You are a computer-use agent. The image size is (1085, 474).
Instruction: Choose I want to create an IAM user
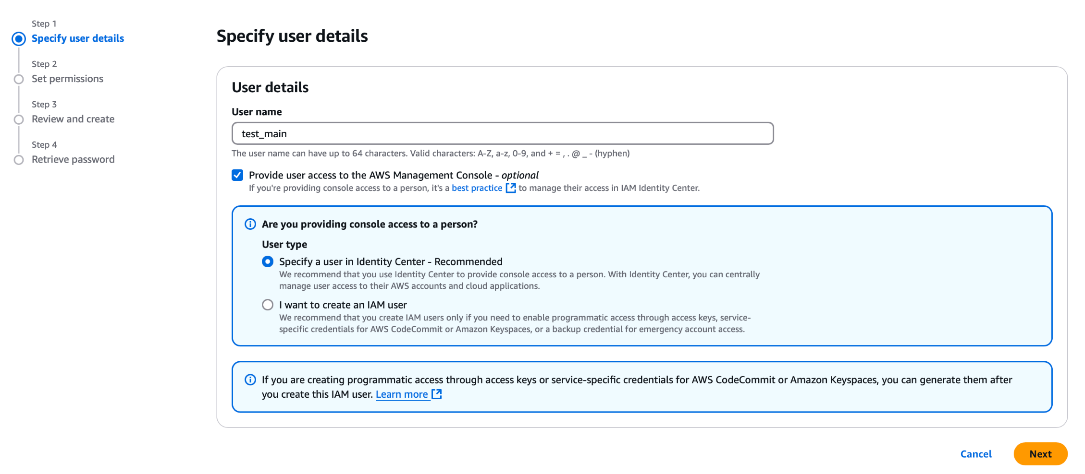pyautogui.click(x=268, y=305)
